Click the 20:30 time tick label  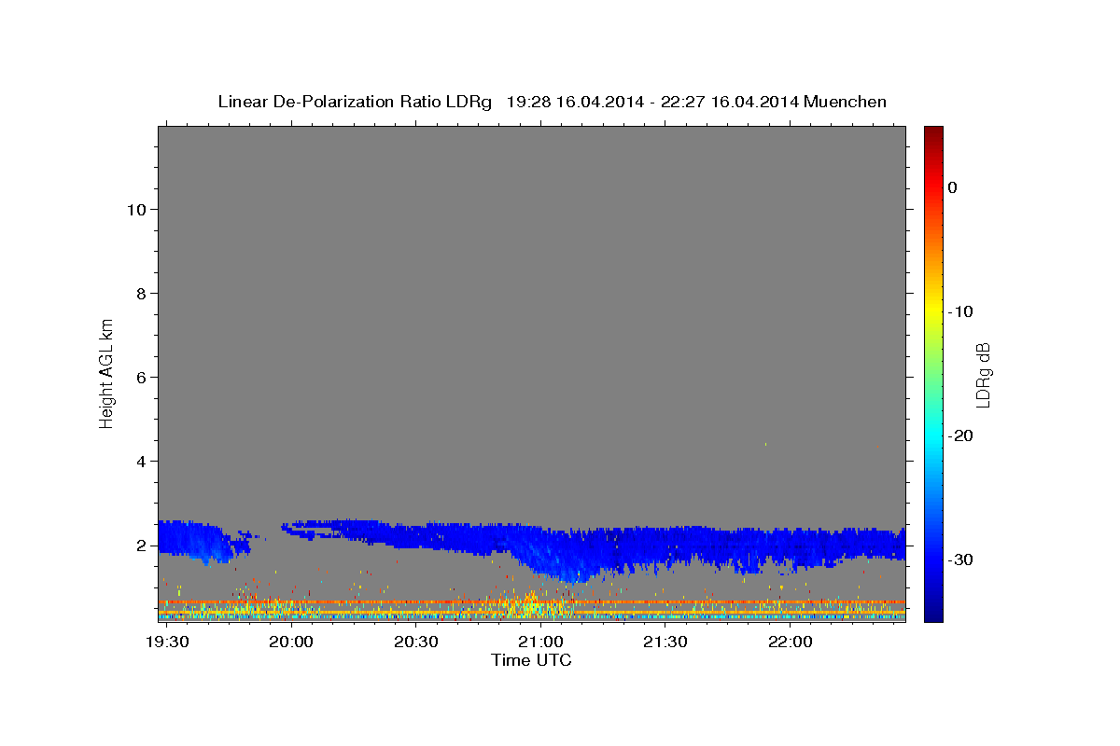coord(416,642)
